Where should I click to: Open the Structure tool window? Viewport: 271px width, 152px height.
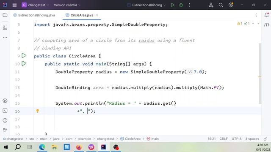[x=5, y=27]
